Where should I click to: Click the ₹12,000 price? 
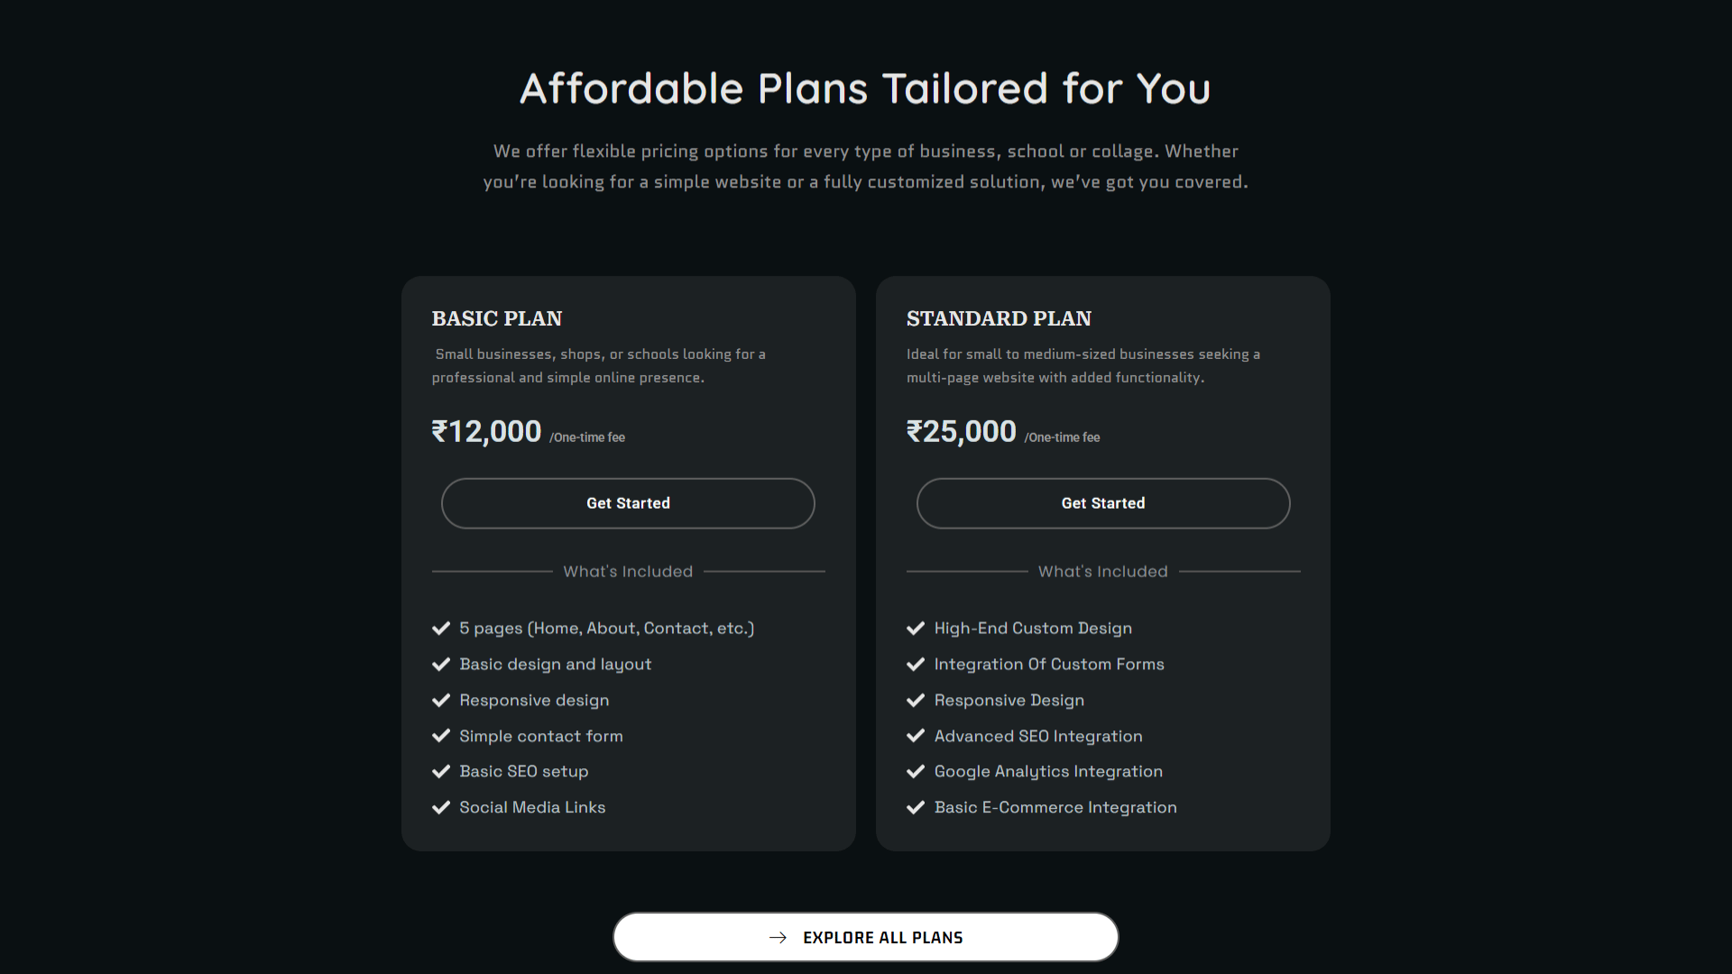click(486, 432)
